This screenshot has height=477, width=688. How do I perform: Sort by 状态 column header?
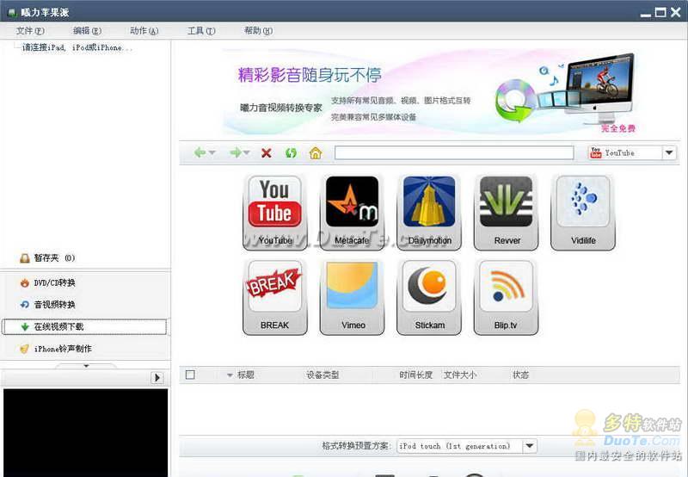(x=521, y=375)
